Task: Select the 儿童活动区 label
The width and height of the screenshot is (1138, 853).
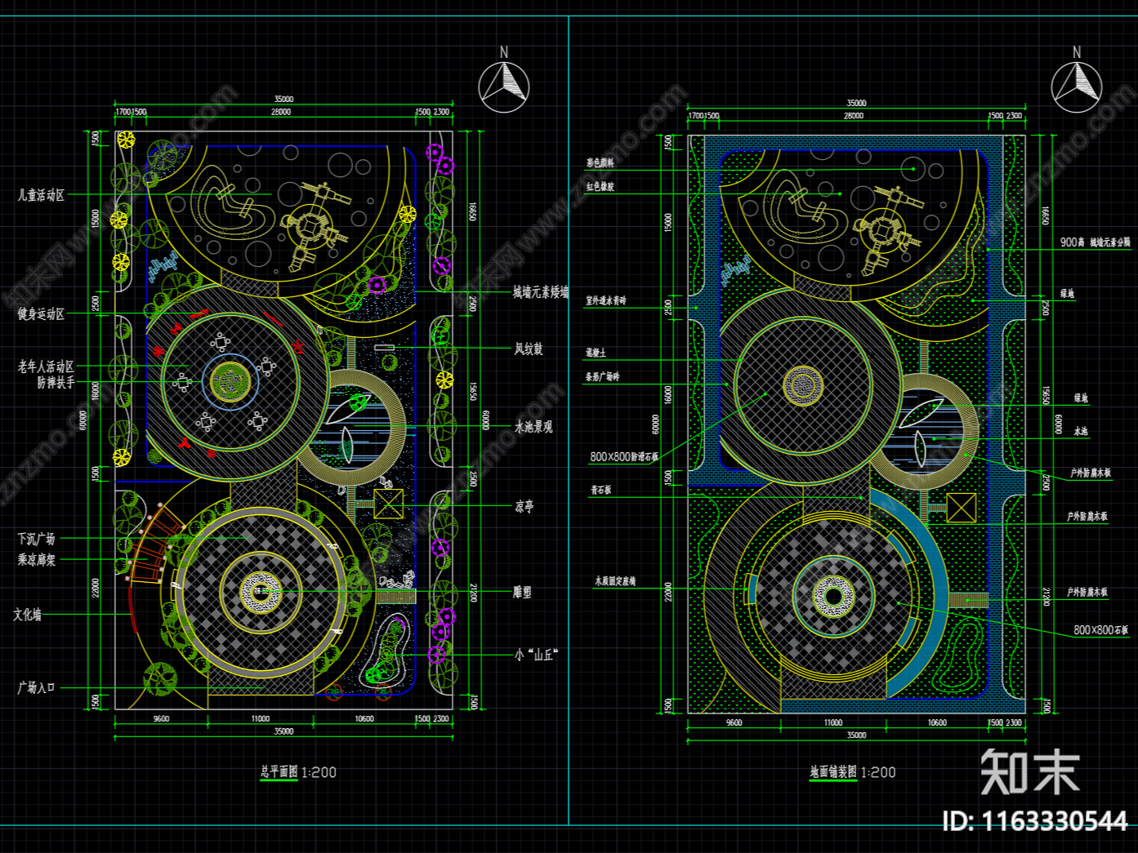Action: [x=41, y=195]
